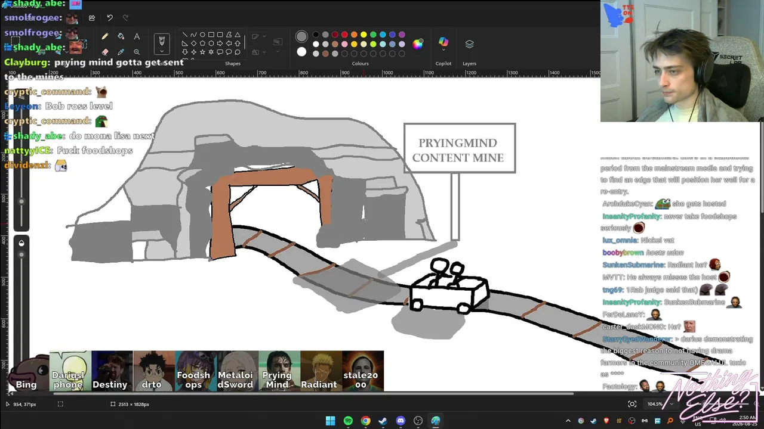Screen dimensions: 764x429
Task: Open the Edit colours wheel
Action: [x=418, y=44]
